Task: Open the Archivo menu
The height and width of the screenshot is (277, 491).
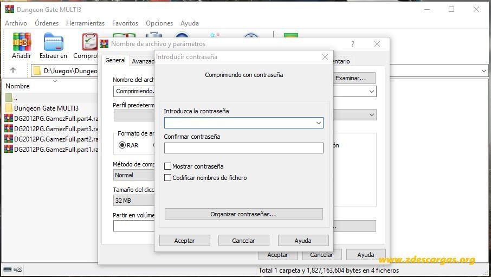Action: pyautogui.click(x=16, y=23)
